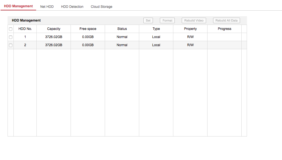Click the Type column header

(156, 29)
